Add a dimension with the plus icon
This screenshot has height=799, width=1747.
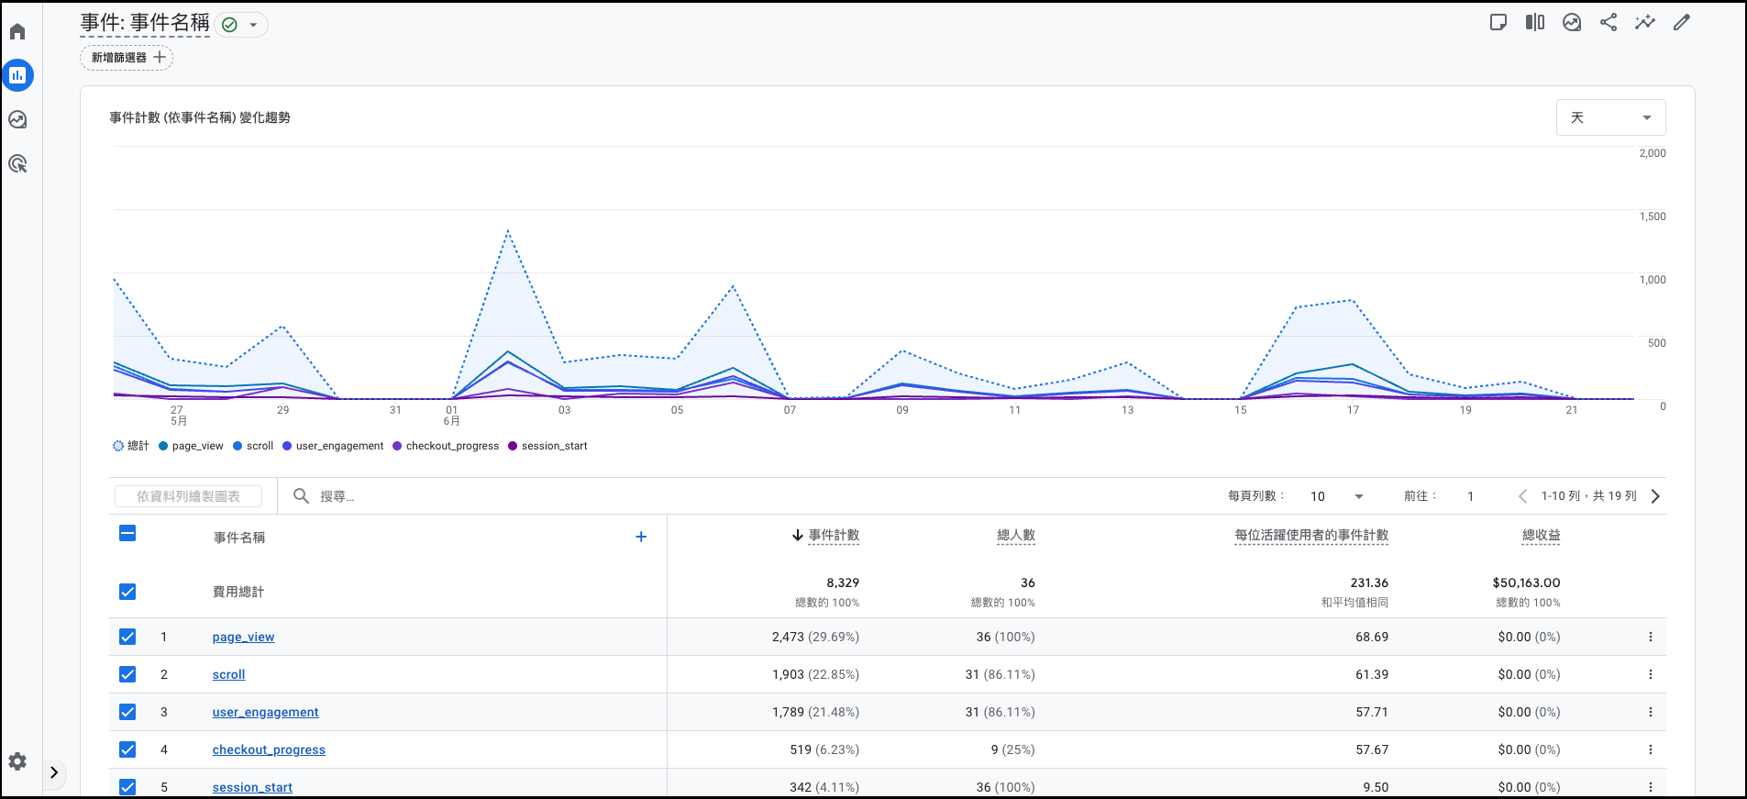tap(641, 537)
